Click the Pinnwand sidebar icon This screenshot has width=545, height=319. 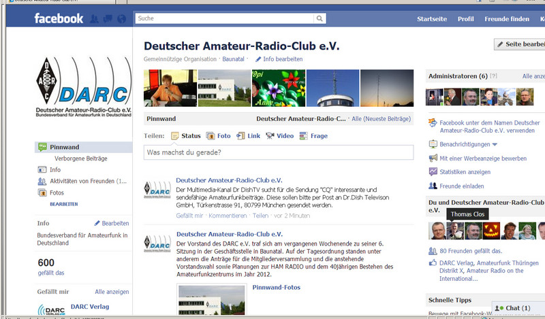pyautogui.click(x=42, y=147)
